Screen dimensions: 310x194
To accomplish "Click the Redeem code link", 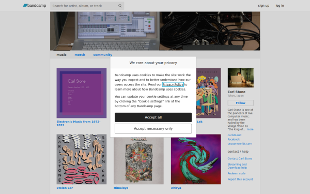I will [x=237, y=173].
